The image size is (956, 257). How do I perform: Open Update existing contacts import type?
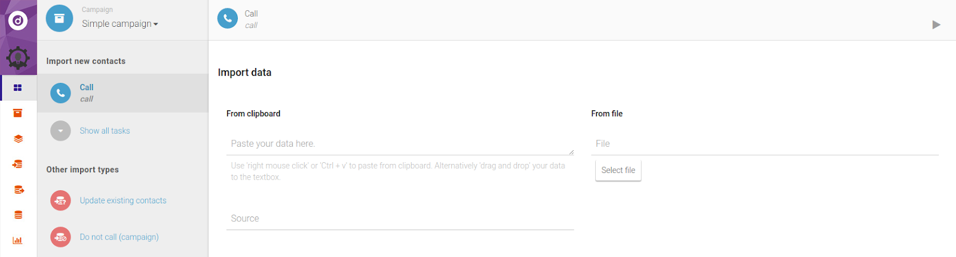(x=122, y=200)
